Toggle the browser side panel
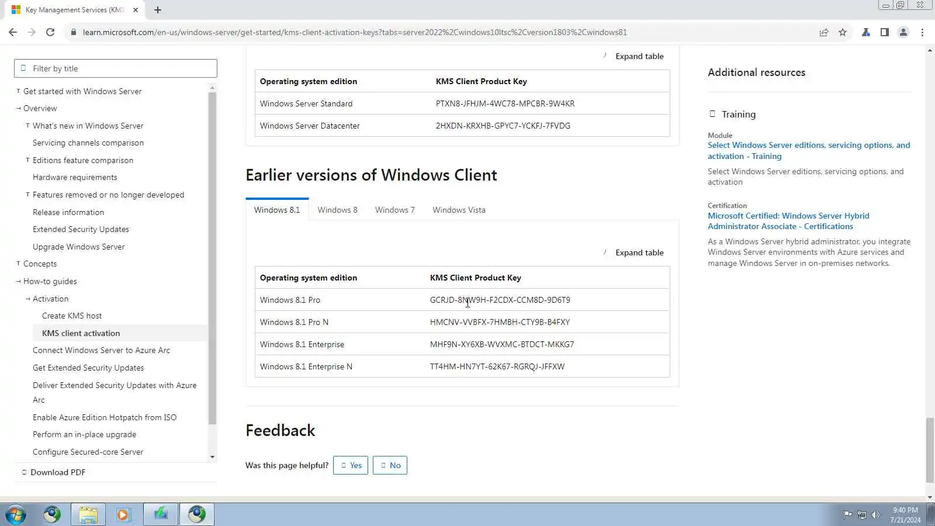 885,32
